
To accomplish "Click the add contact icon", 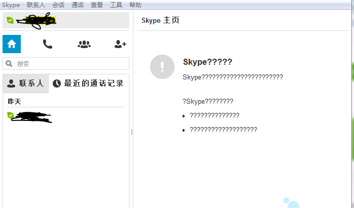I will coord(120,44).
